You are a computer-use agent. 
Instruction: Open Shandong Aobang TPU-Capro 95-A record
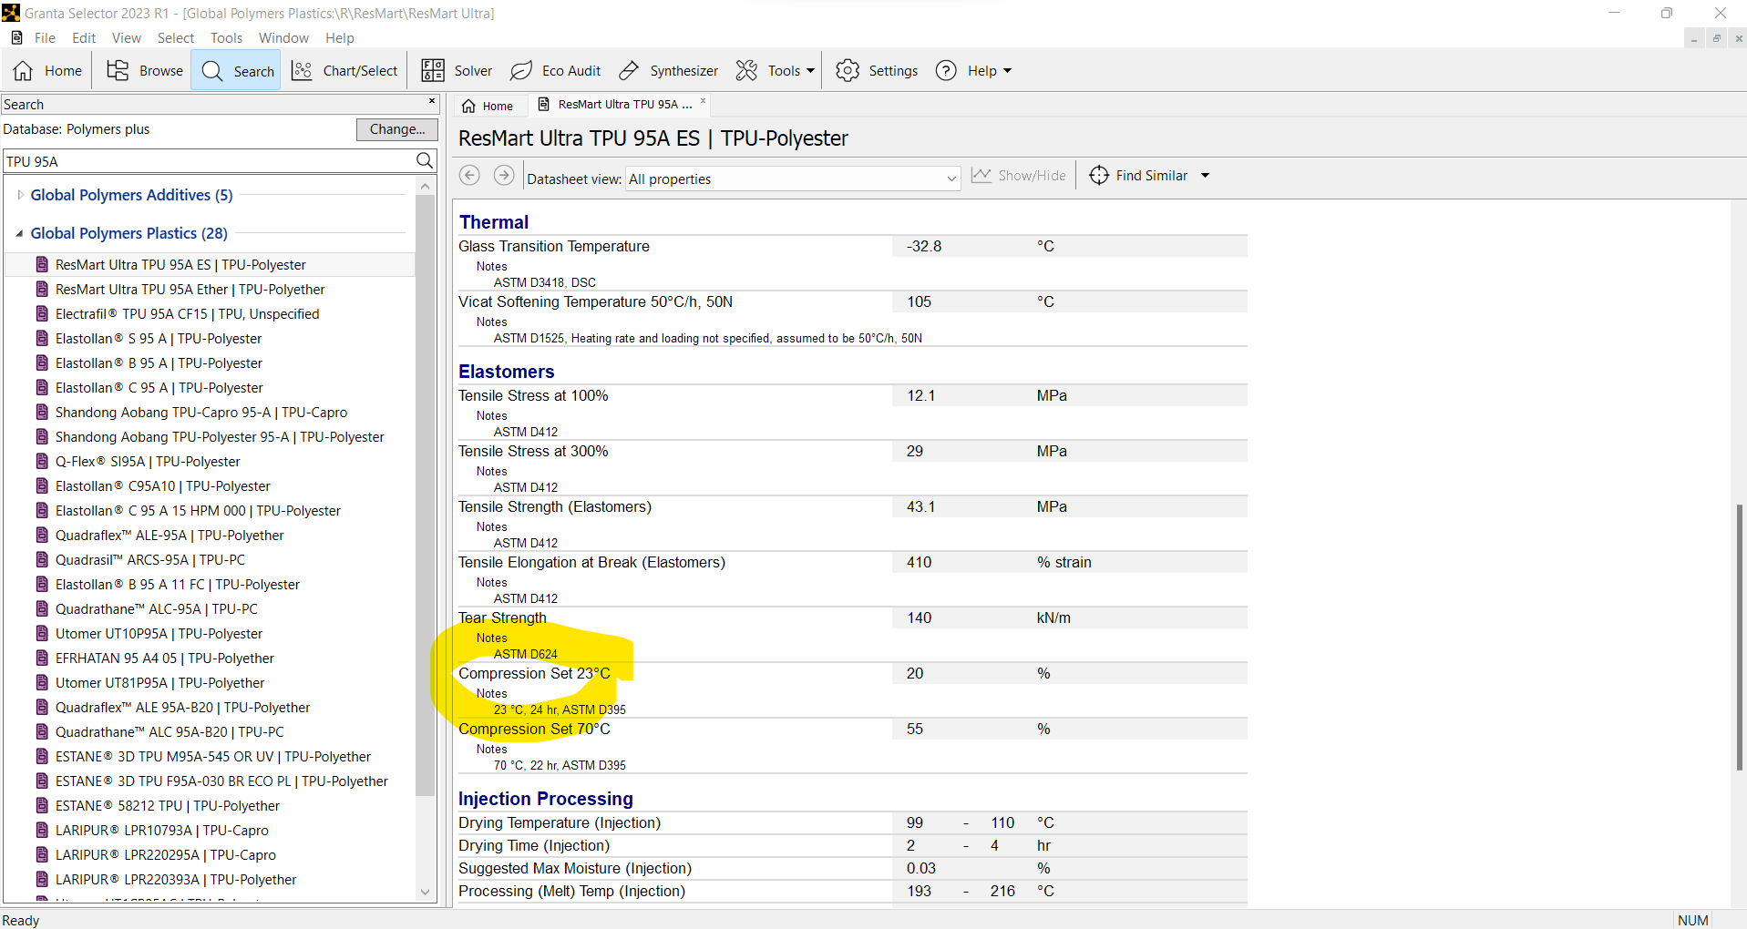[201, 412]
